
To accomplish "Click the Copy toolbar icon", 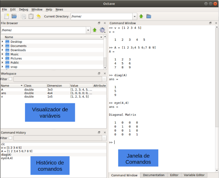I will pos(23,16).
